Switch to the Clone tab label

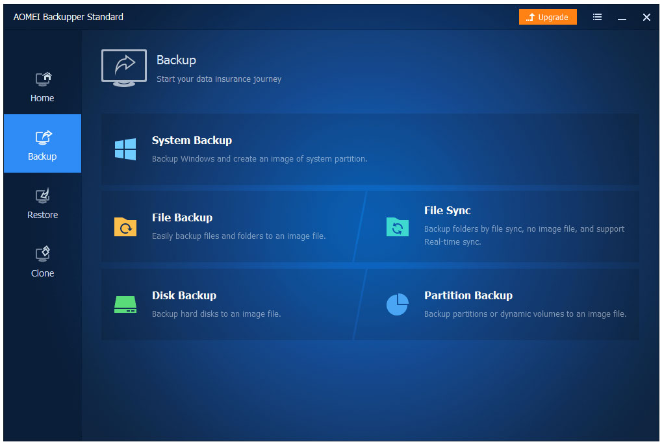coord(43,273)
